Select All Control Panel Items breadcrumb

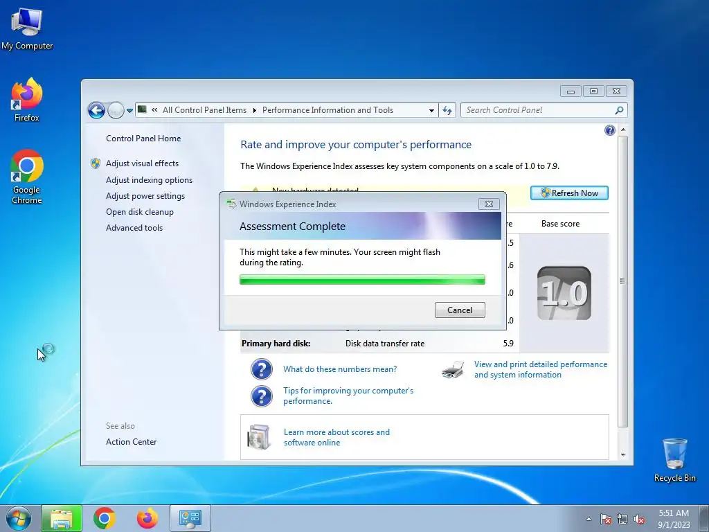point(204,110)
